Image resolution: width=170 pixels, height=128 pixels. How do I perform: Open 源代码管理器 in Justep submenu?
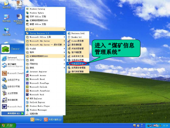click(x=78, y=72)
